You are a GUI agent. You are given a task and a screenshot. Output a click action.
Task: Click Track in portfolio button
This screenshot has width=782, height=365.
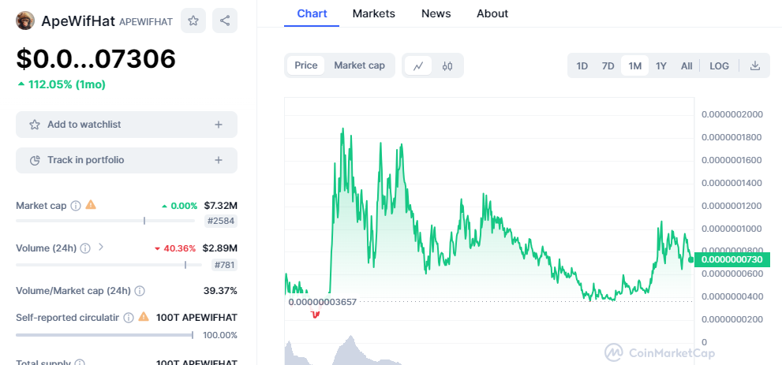pyautogui.click(x=127, y=160)
